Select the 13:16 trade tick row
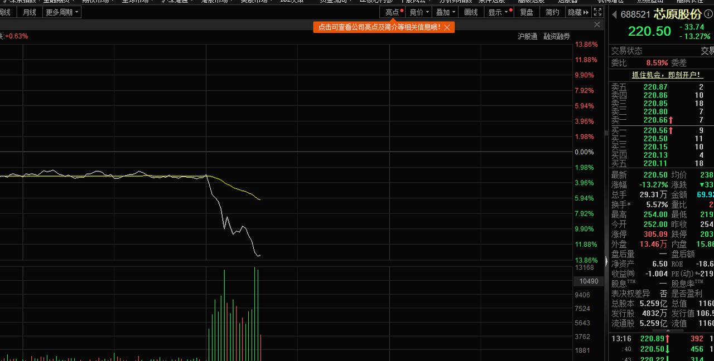The image size is (714, 361). tap(662, 339)
